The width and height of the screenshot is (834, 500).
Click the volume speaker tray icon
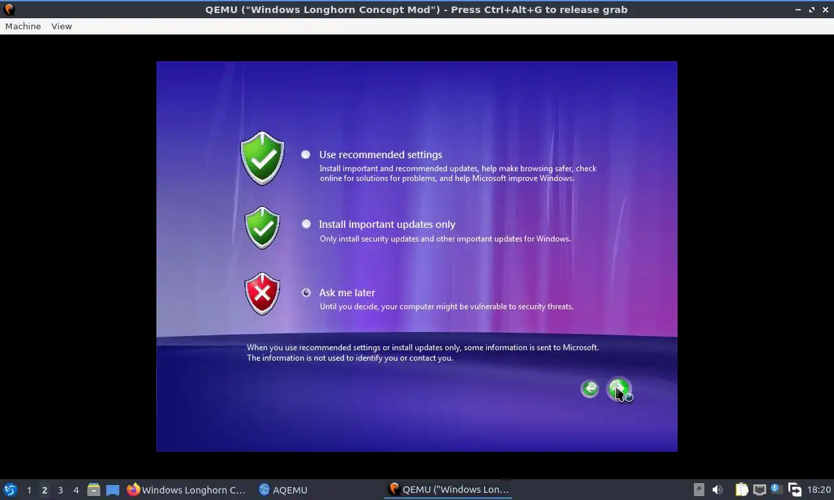click(x=717, y=490)
